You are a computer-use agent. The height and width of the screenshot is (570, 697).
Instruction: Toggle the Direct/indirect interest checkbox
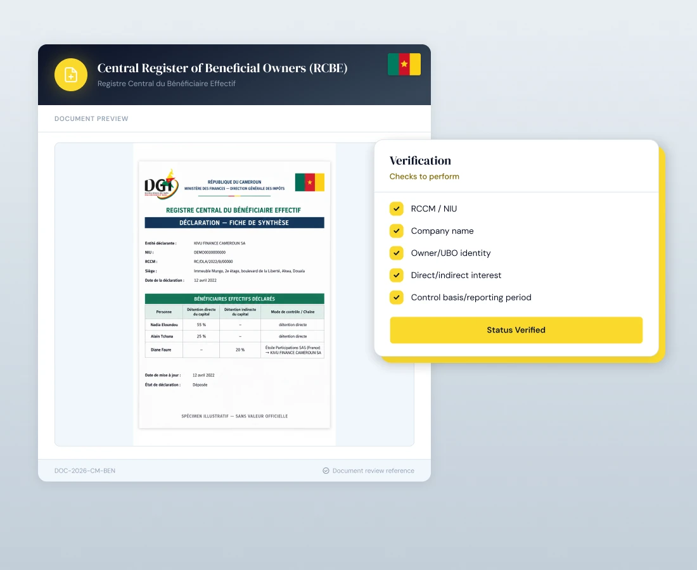click(x=397, y=275)
